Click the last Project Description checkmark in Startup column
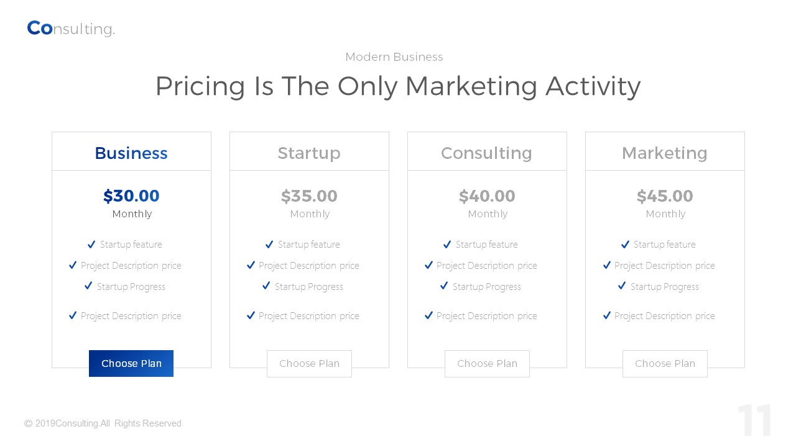The height and width of the screenshot is (447, 796). pyautogui.click(x=251, y=315)
